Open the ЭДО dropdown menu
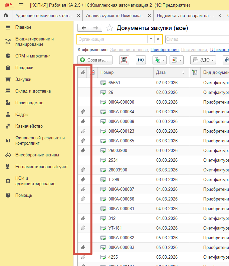Image resolution: width=229 pixels, height=266 pixels. click(203, 60)
